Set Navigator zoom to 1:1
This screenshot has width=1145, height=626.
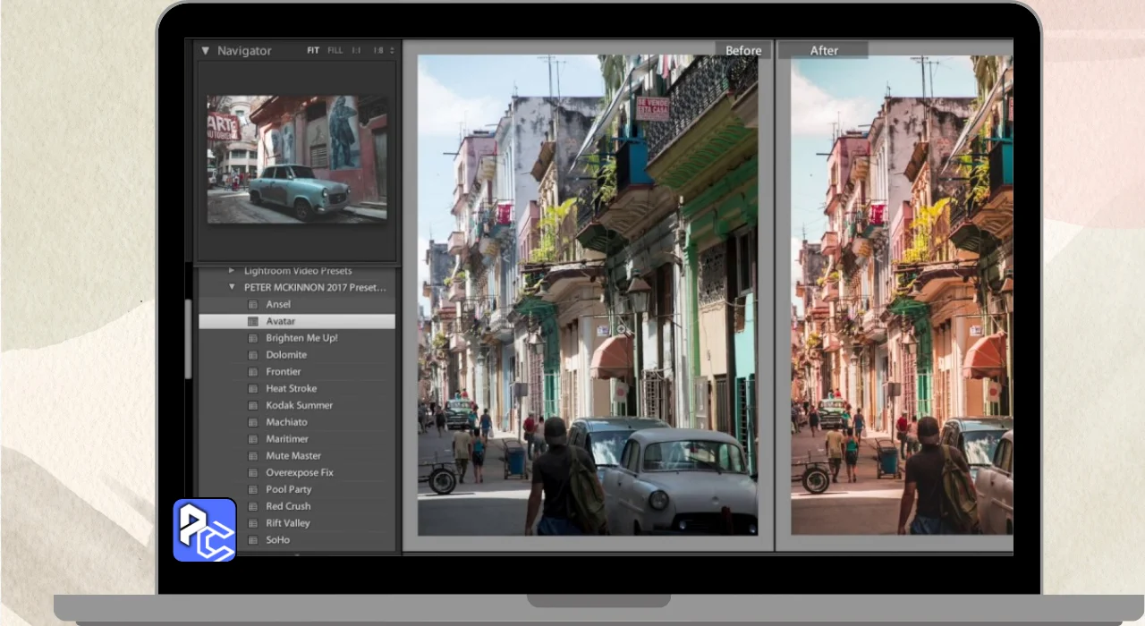point(356,51)
